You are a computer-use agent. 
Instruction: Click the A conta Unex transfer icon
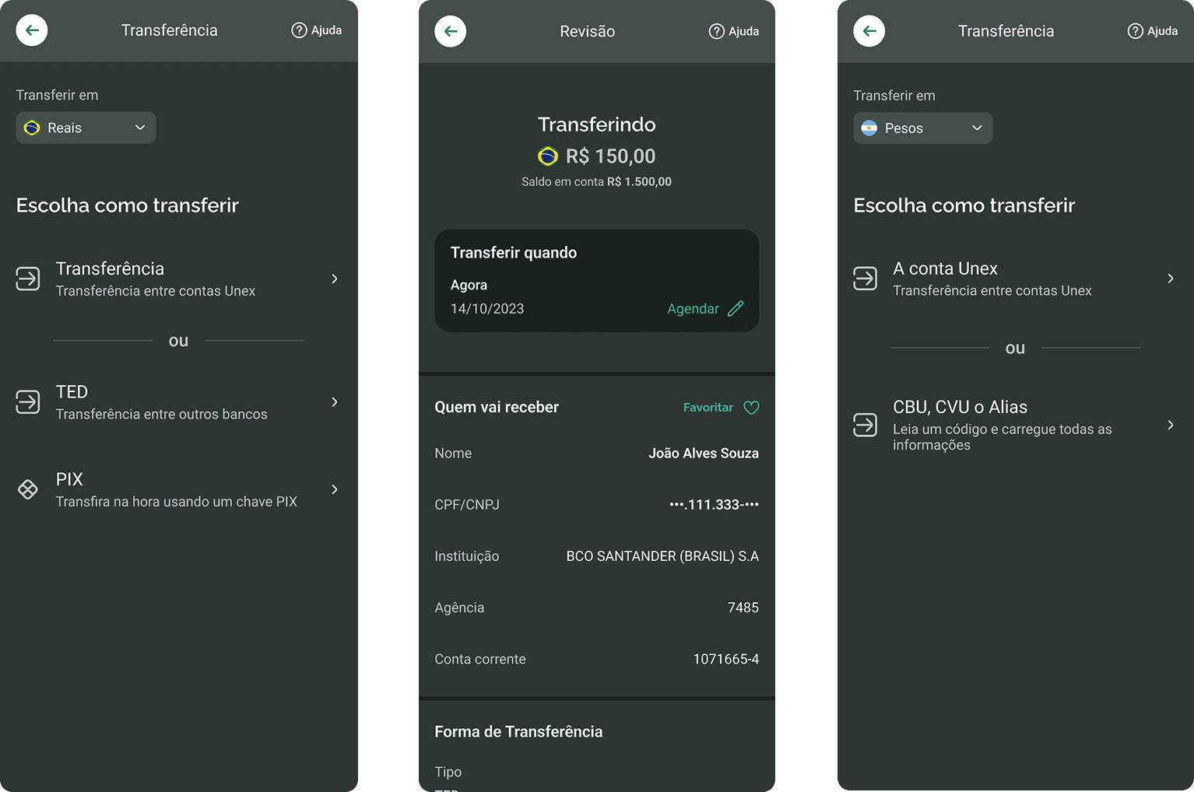coord(865,279)
